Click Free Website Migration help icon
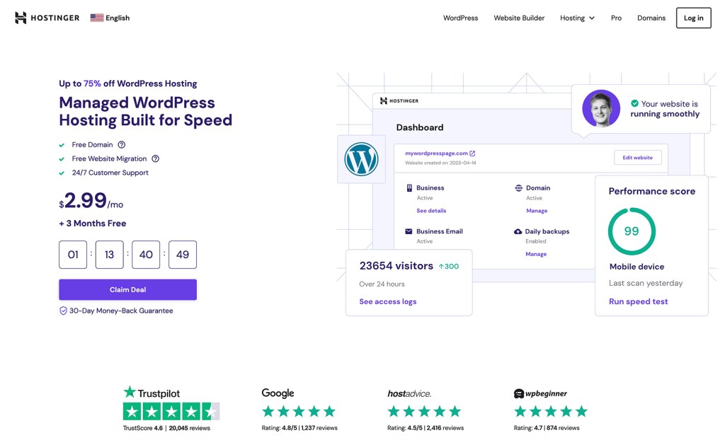The width and height of the screenshot is (725, 440). pos(155,158)
